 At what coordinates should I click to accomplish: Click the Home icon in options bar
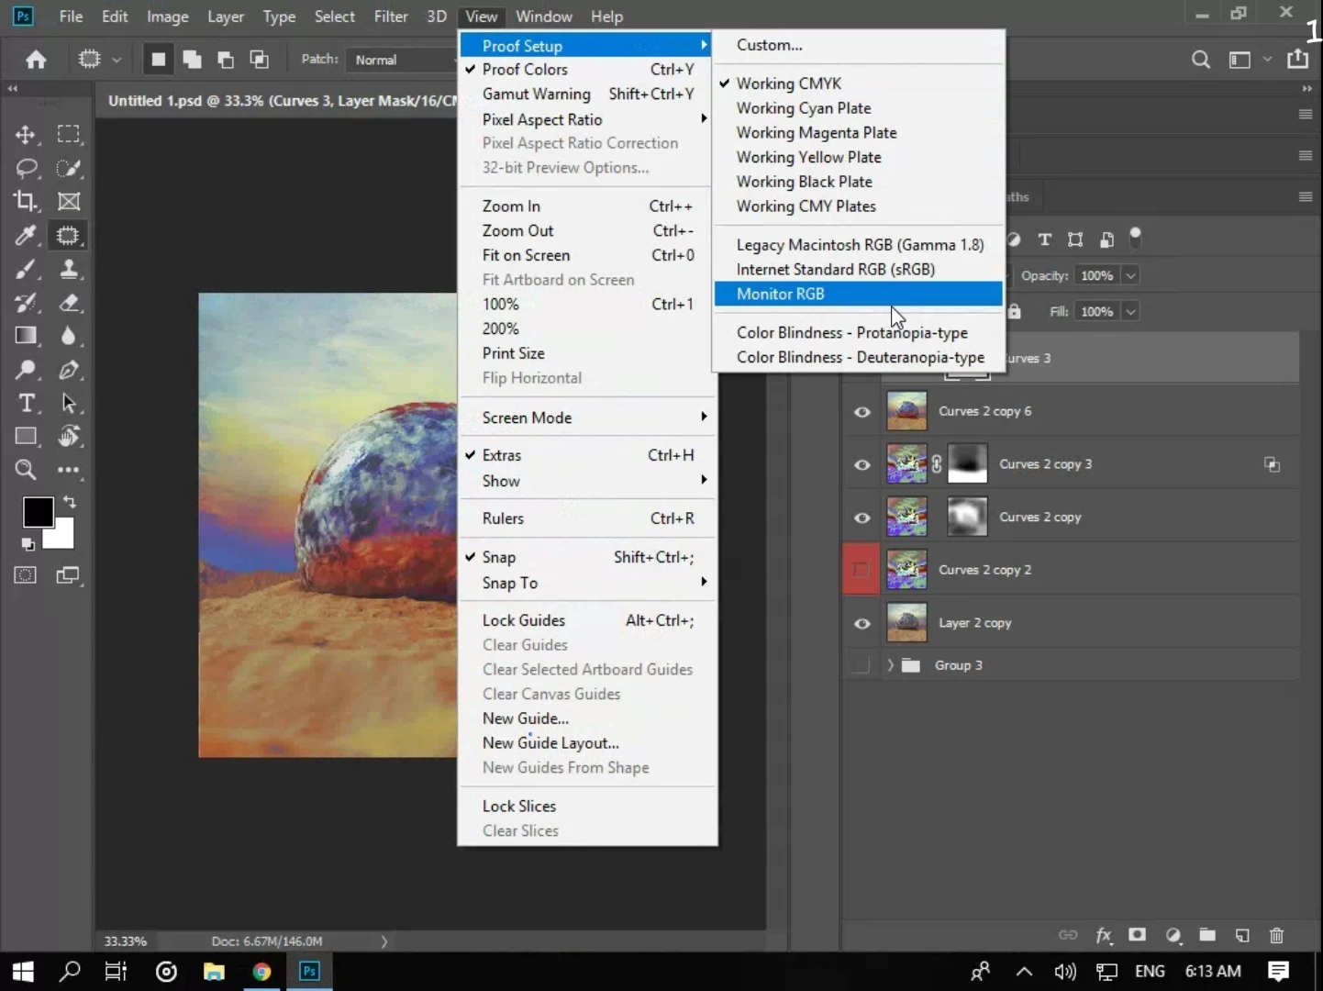tap(36, 60)
